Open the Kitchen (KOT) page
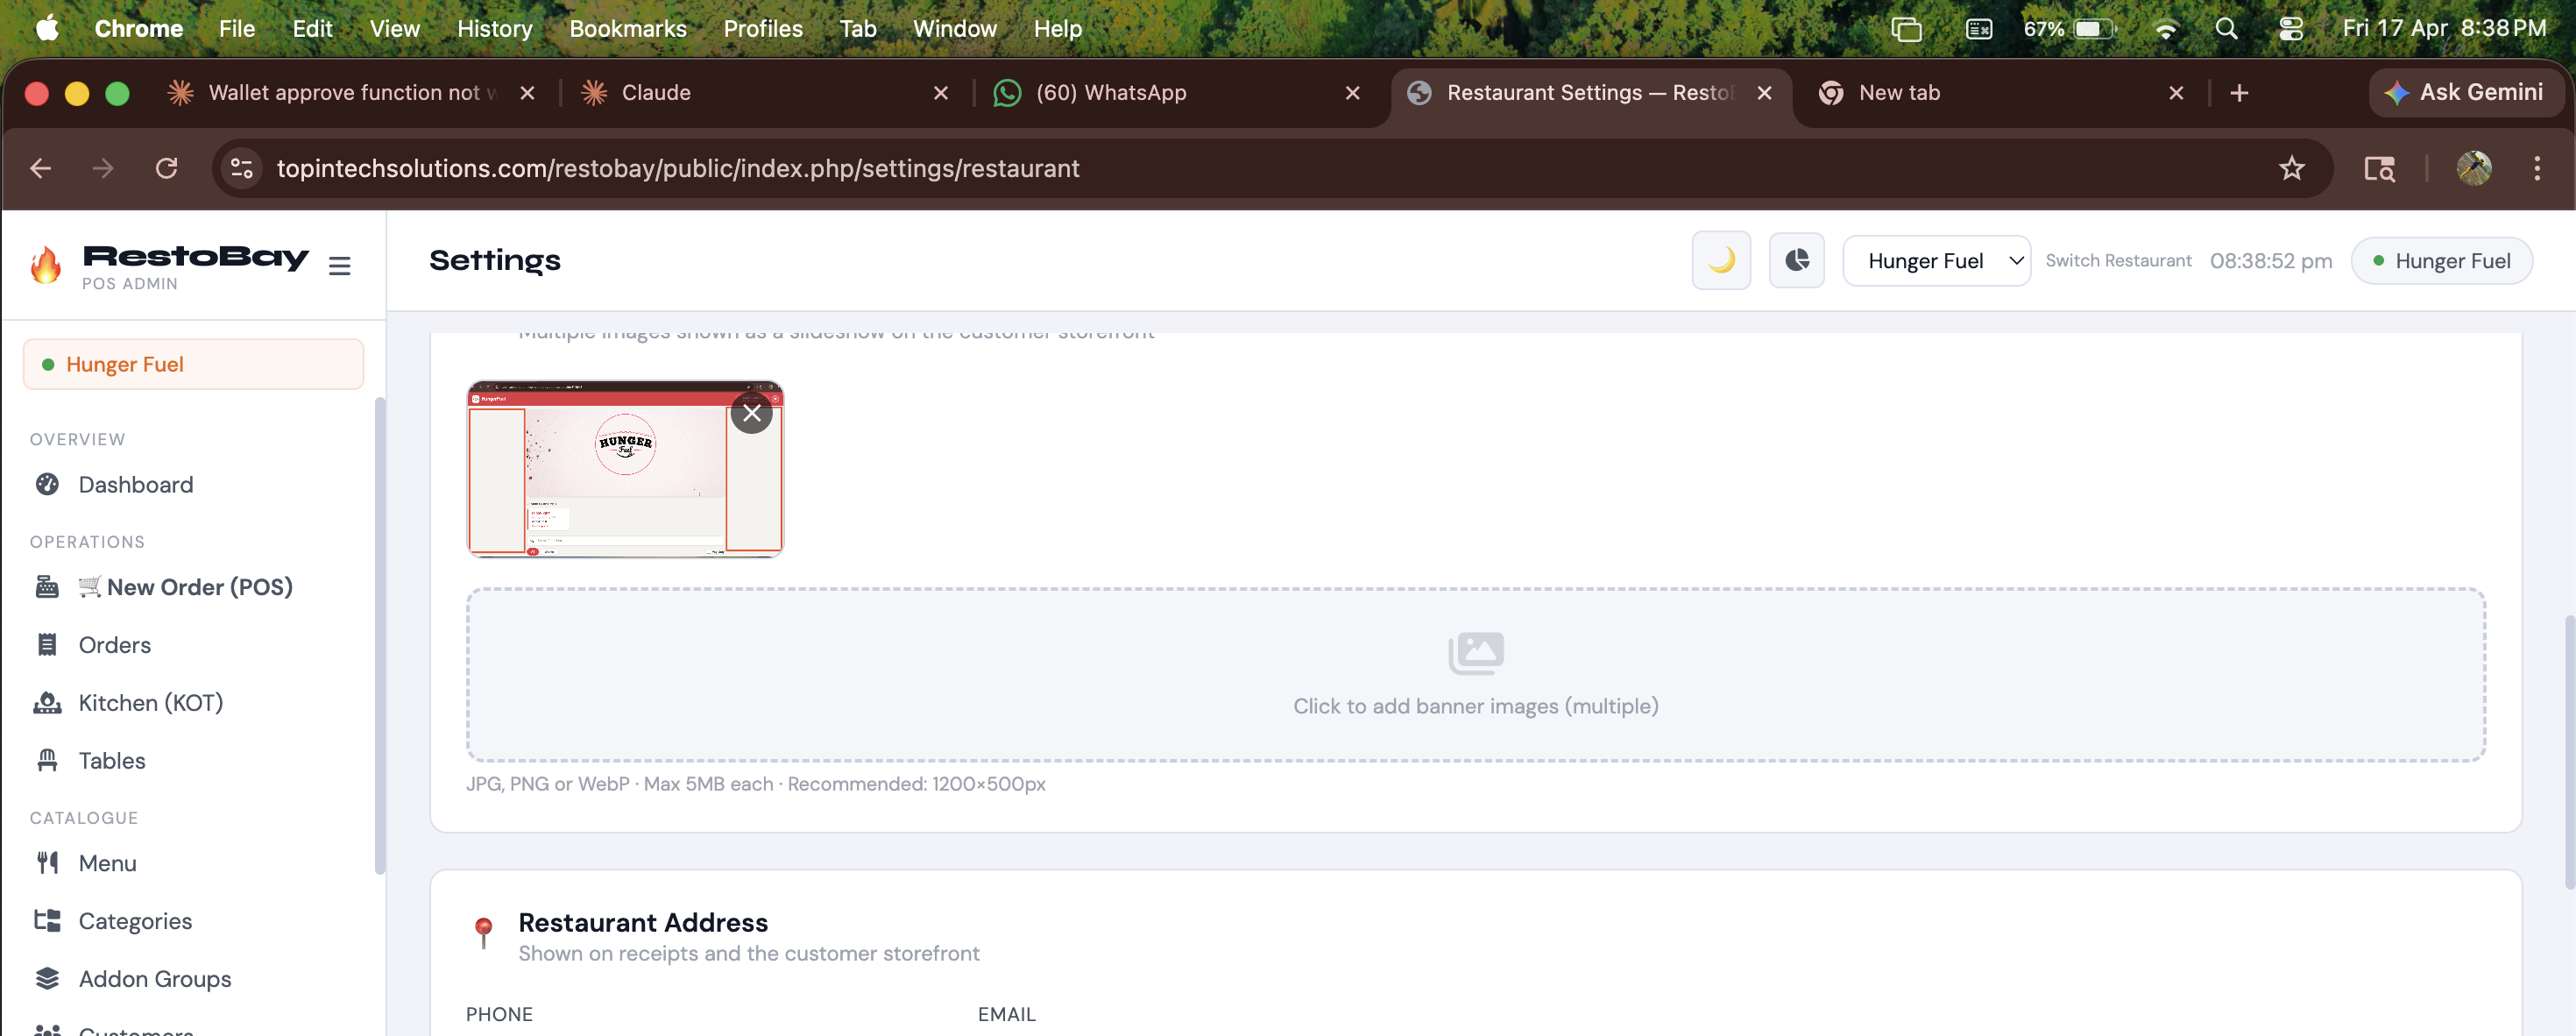Image resolution: width=2576 pixels, height=1036 pixels. pos(150,703)
